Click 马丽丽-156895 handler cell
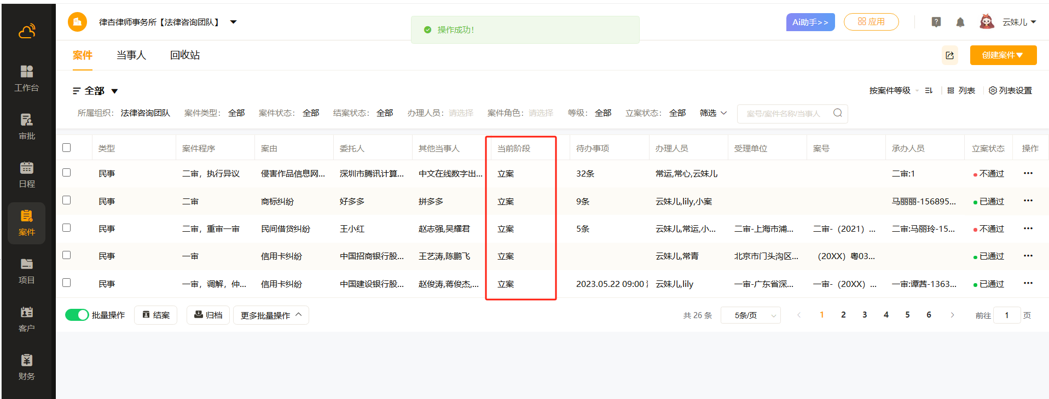This screenshot has width=1049, height=399. click(x=924, y=201)
